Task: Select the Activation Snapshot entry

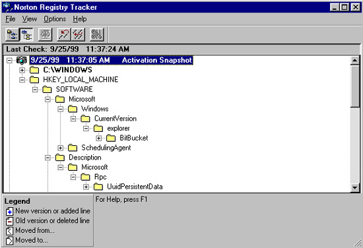Action: 112,60
